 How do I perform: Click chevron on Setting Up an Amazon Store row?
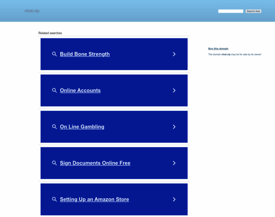174,199
